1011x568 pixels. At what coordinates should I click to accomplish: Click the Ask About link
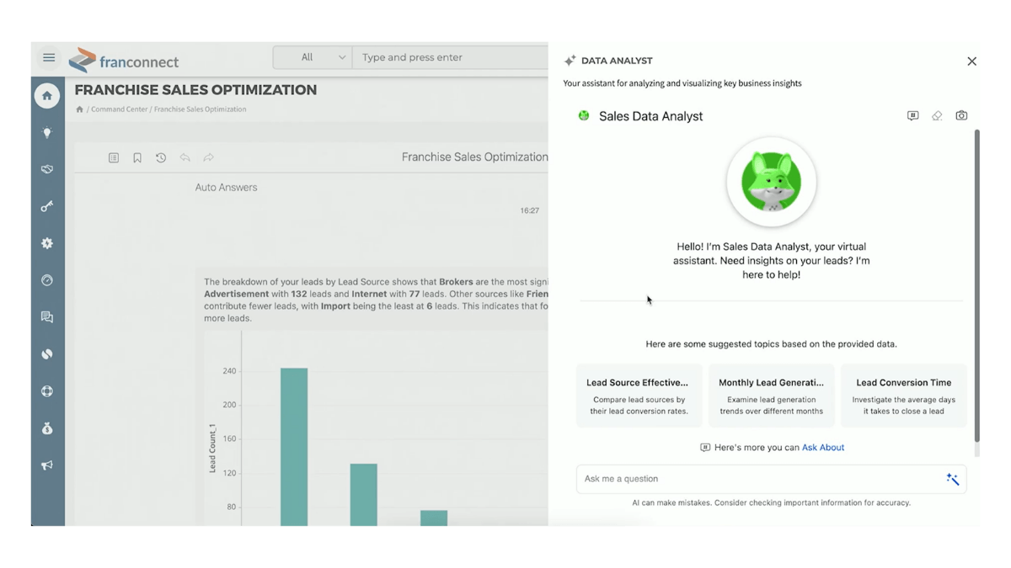[x=823, y=448]
